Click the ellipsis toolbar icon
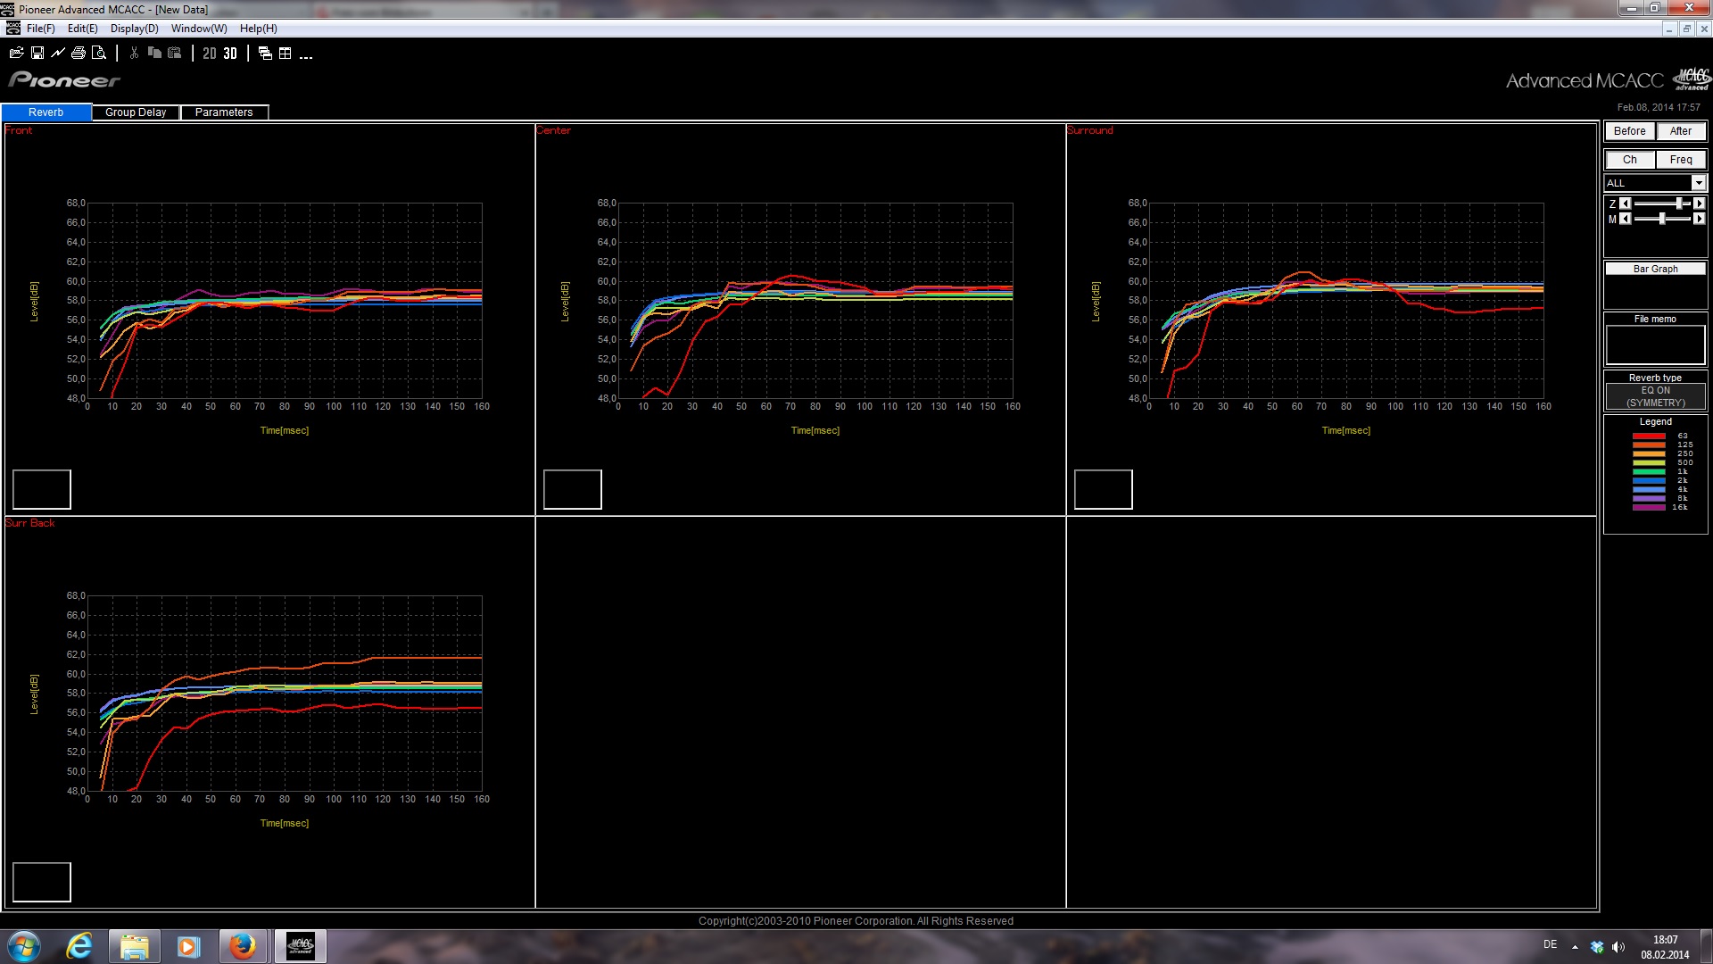This screenshot has width=1713, height=964. (306, 55)
